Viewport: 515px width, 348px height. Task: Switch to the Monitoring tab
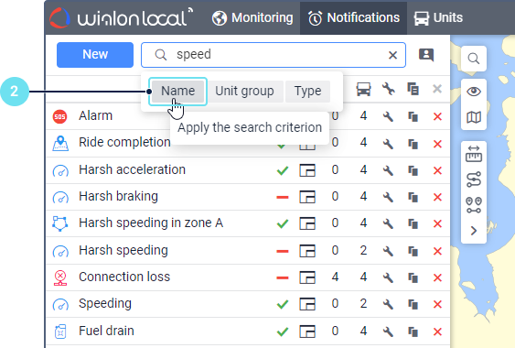click(x=252, y=17)
